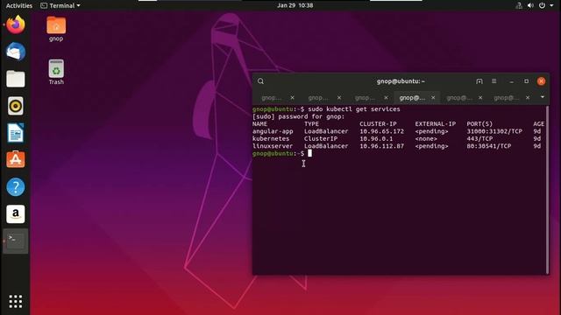
Task: Click the volume icon in top bar
Action: click(530, 5)
